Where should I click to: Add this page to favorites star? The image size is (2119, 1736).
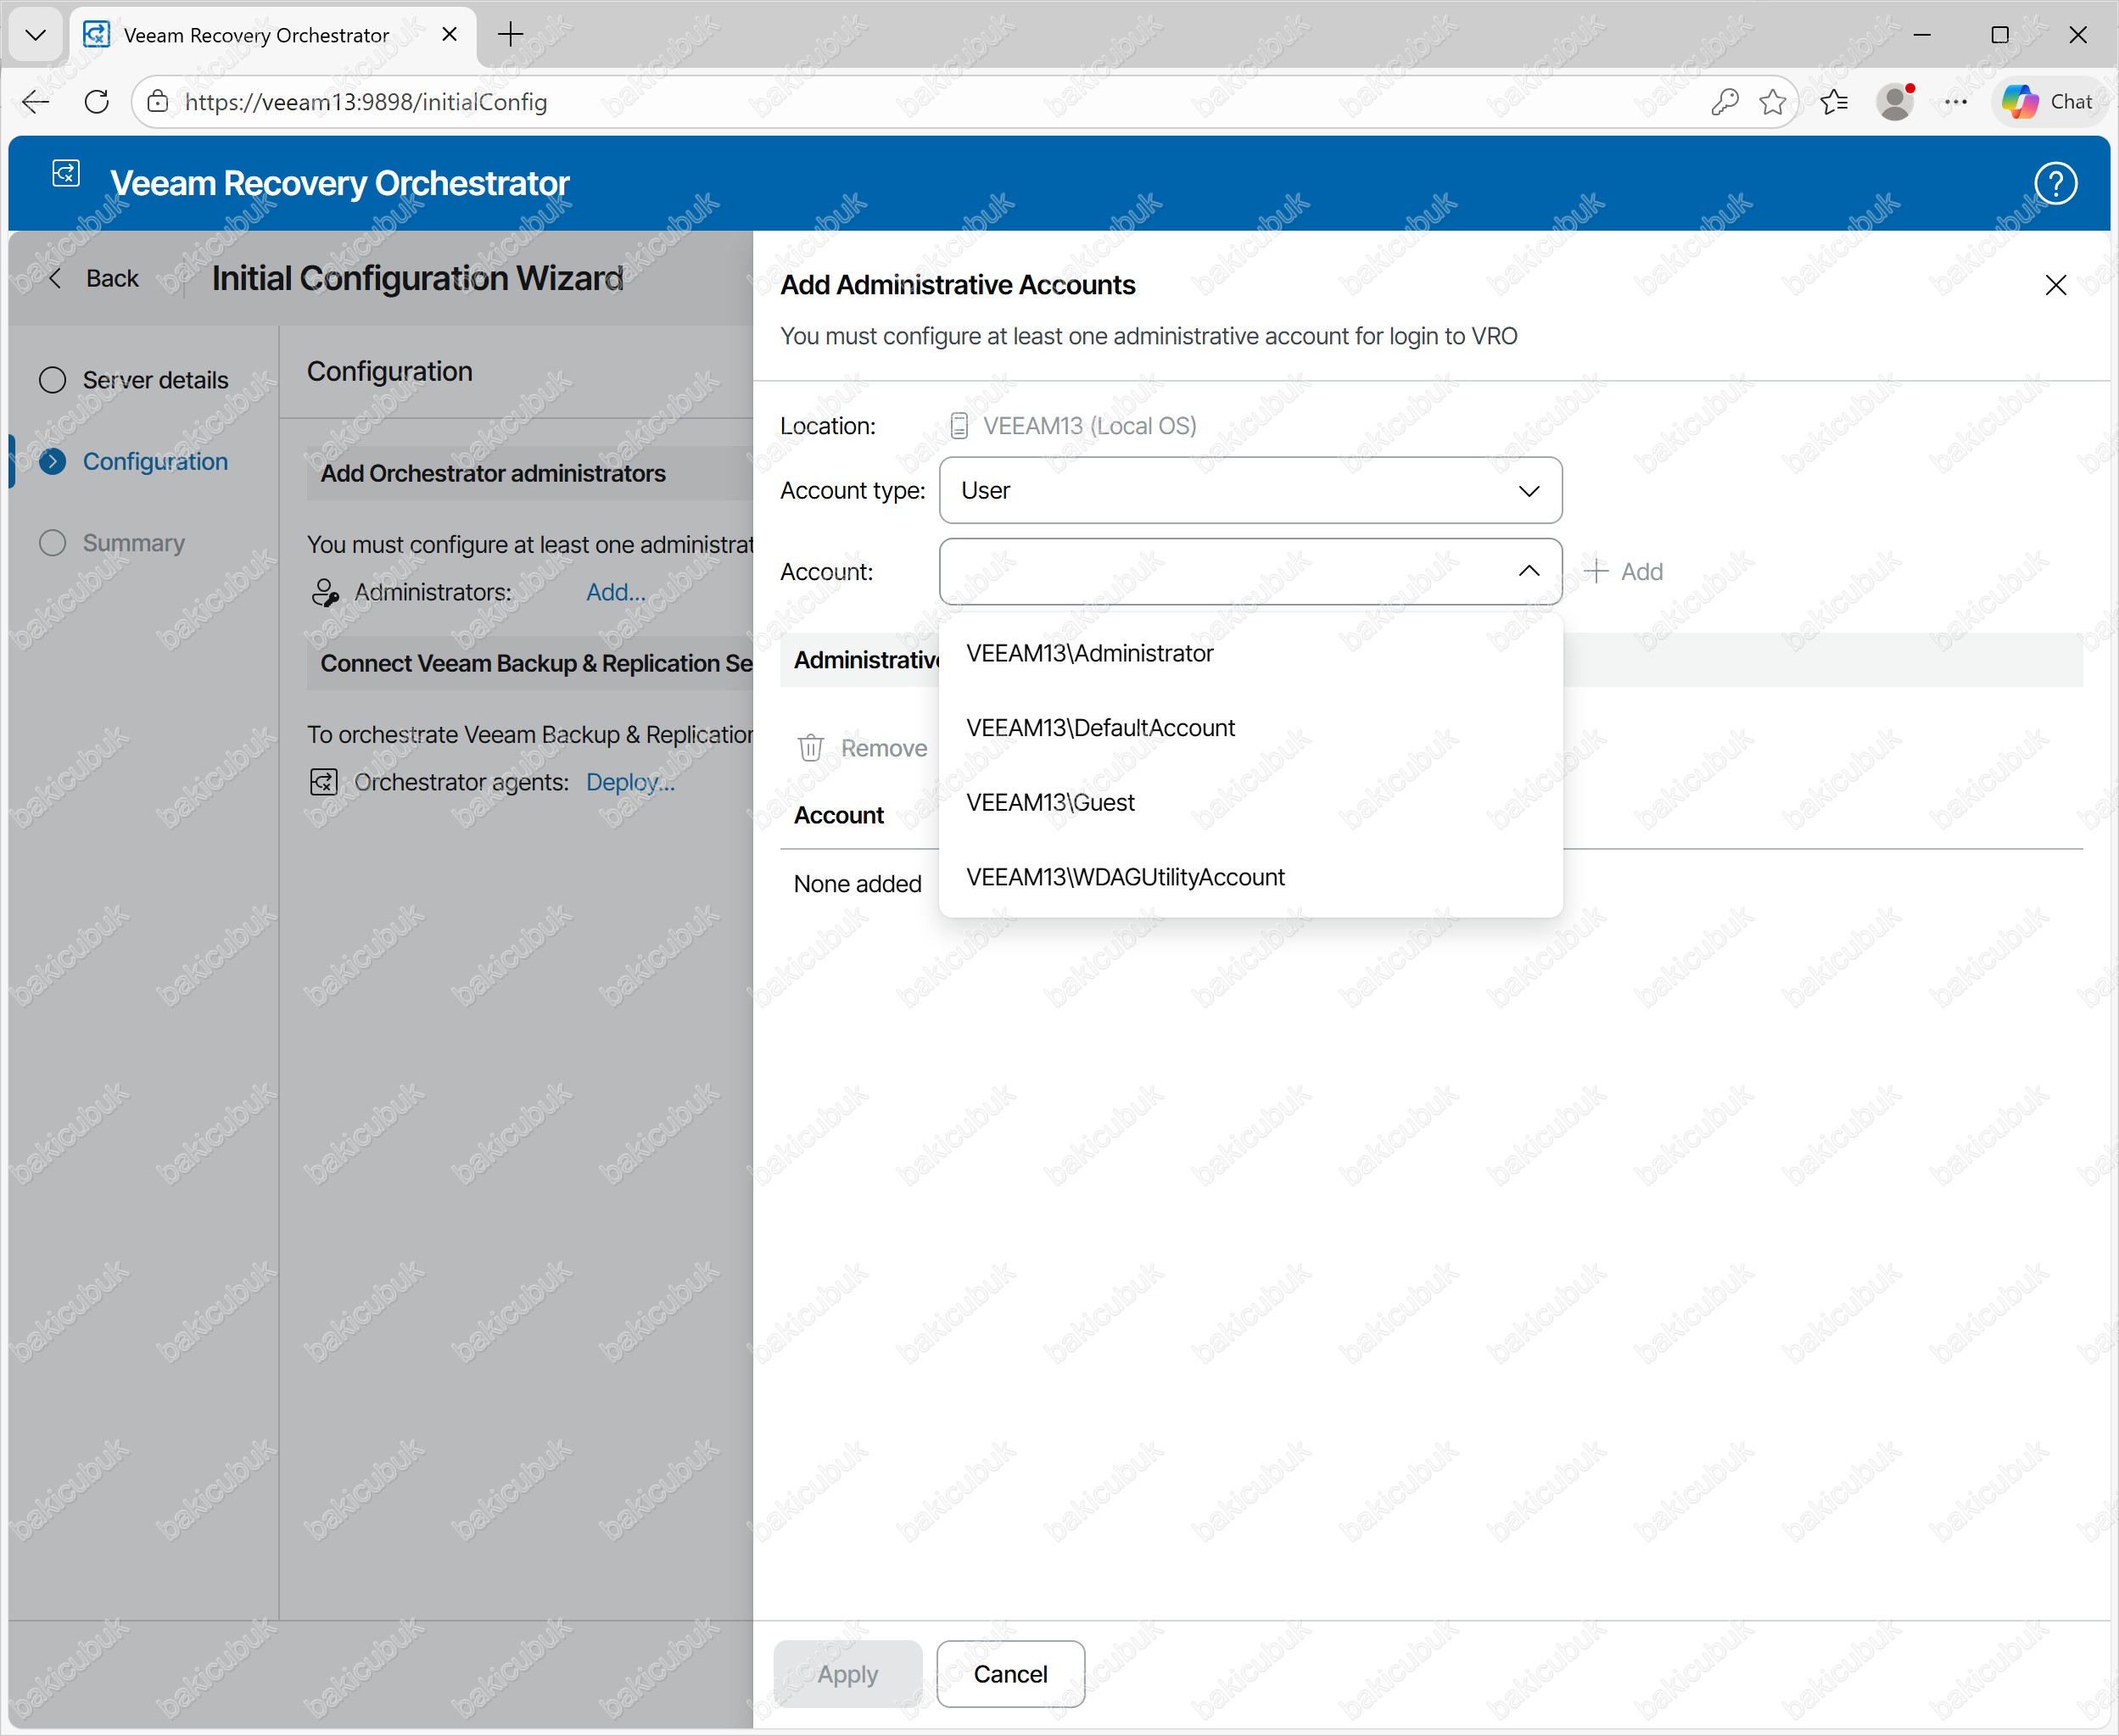coord(1772,102)
